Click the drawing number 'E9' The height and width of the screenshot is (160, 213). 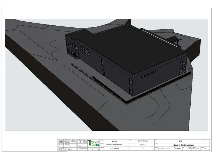[206, 149]
